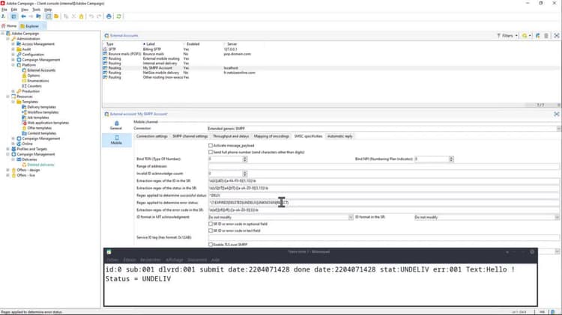Toggle Send full phone number checkbox
The width and height of the screenshot is (562, 315).
[x=211, y=153]
